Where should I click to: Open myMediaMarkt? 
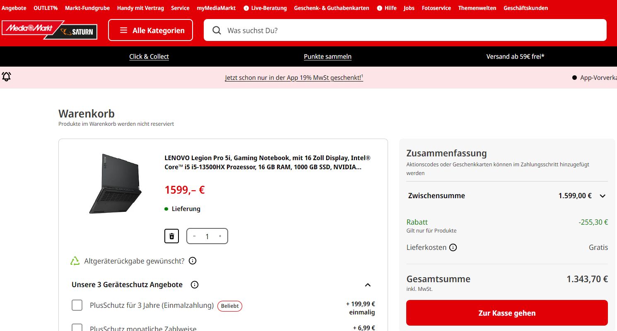(216, 8)
